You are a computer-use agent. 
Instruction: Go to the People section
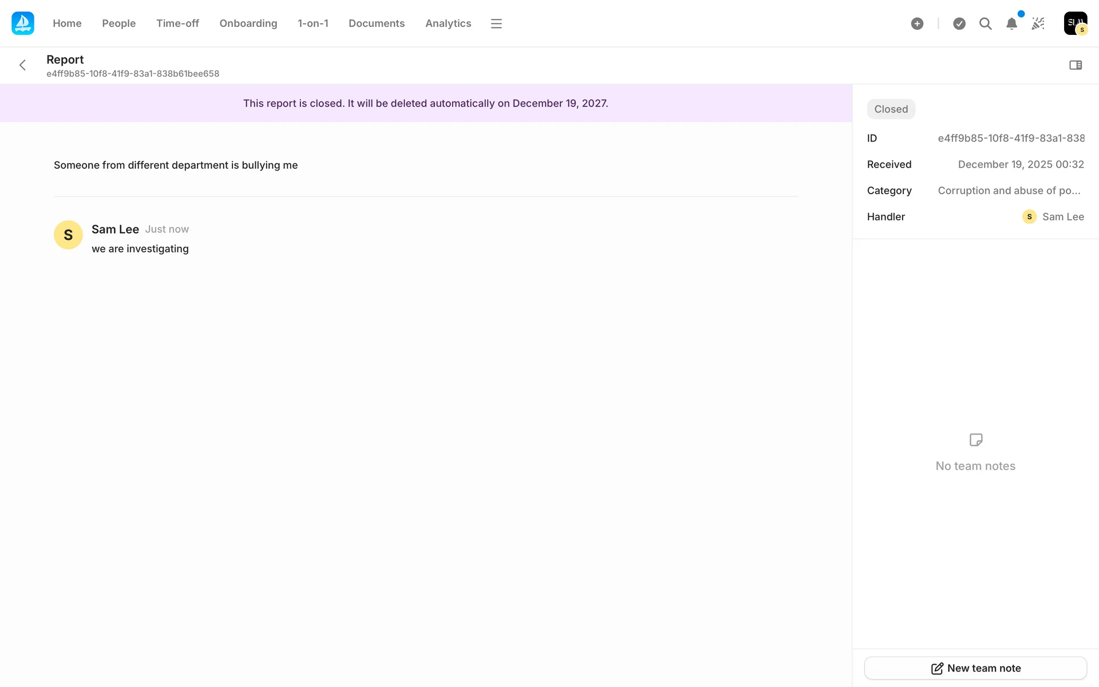pos(118,23)
